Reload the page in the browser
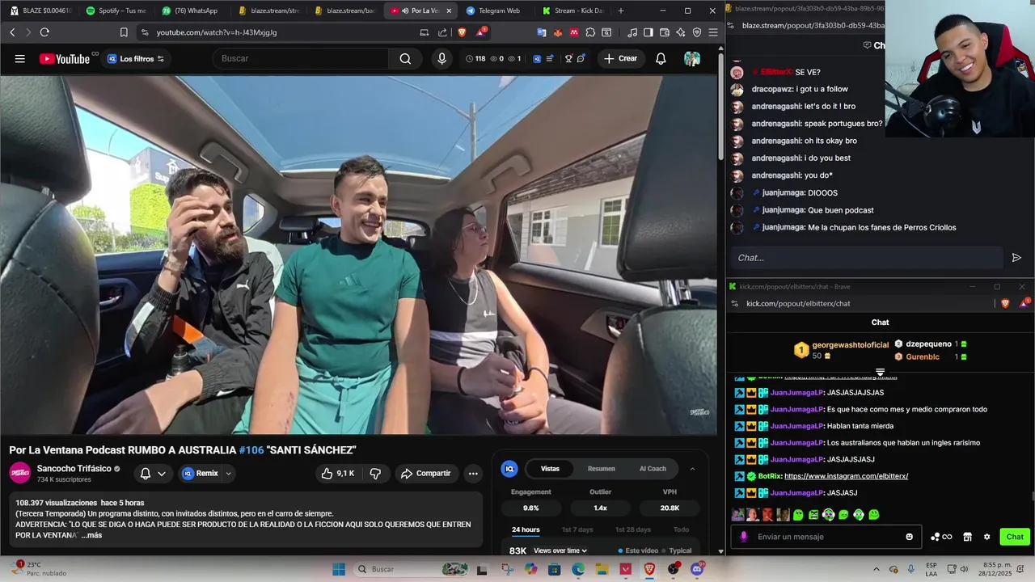Image resolution: width=1035 pixels, height=582 pixels. click(44, 32)
